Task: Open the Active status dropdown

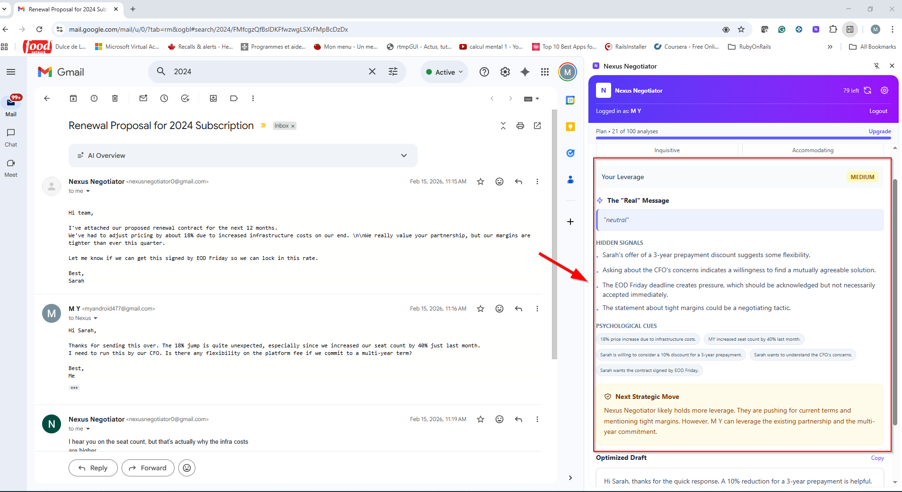Action: tap(444, 72)
